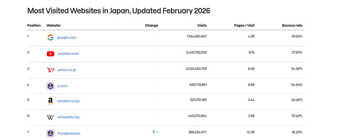Viewport: 352px width, 140px height.
Task: Click position number 1 in google.com row
Action: tap(28, 36)
